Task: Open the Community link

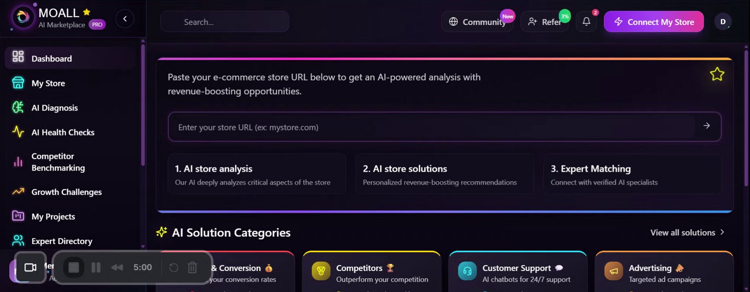Action: pos(477,22)
